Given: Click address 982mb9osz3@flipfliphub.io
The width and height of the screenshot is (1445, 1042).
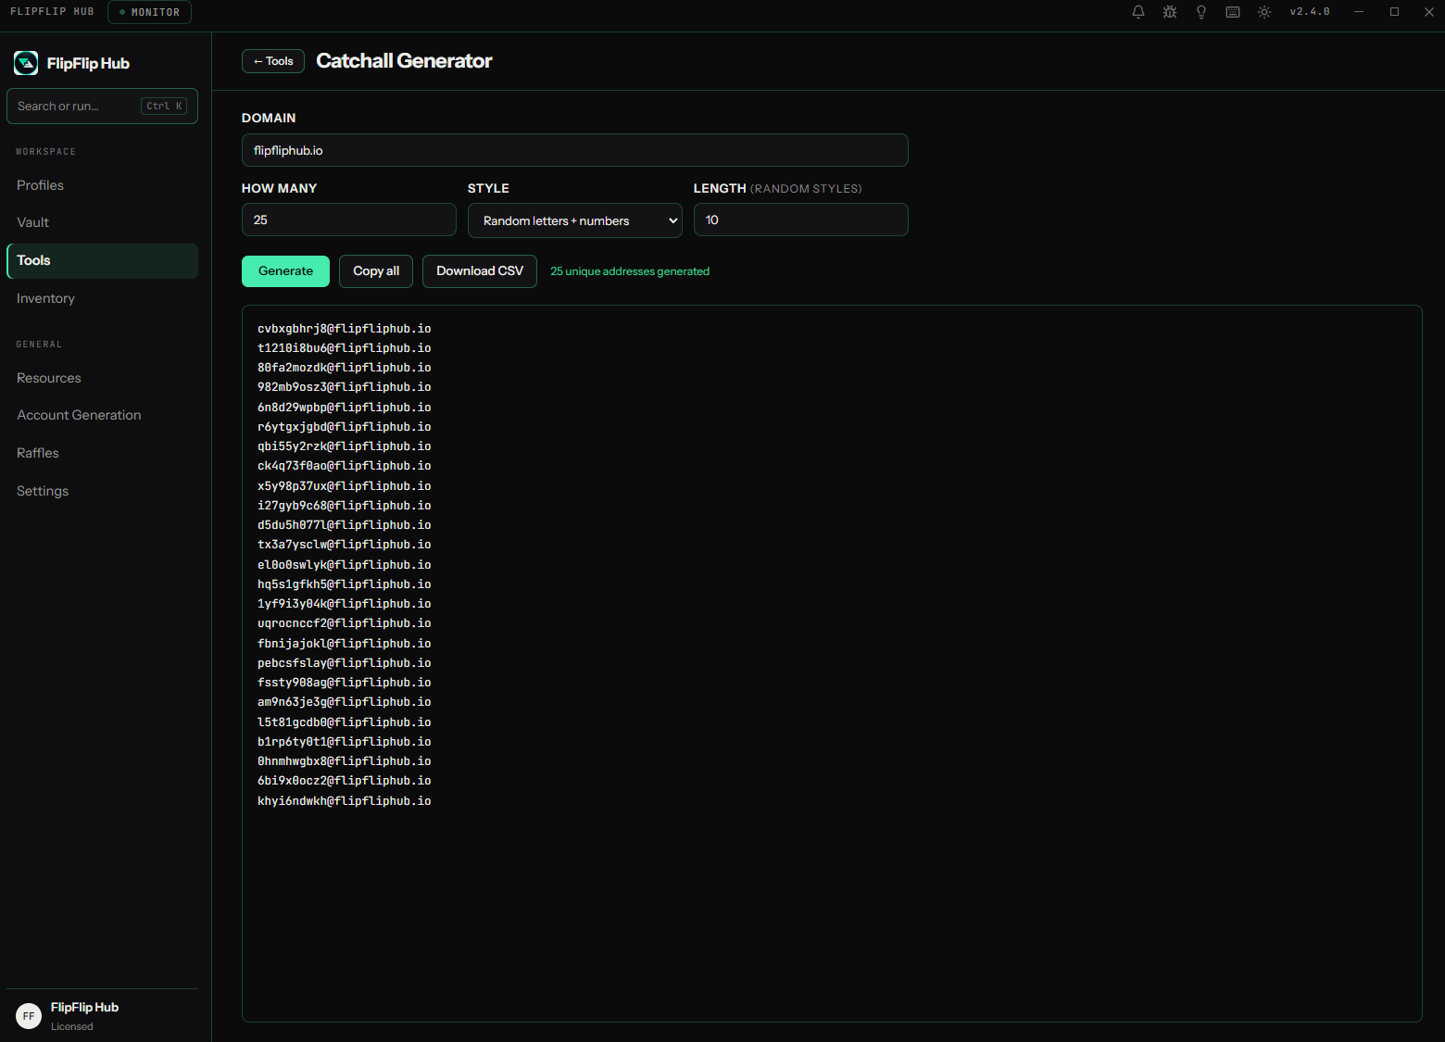Looking at the screenshot, I should (x=345, y=387).
